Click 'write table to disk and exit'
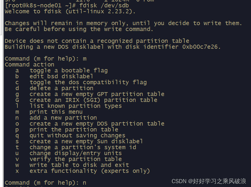 coord(72,165)
